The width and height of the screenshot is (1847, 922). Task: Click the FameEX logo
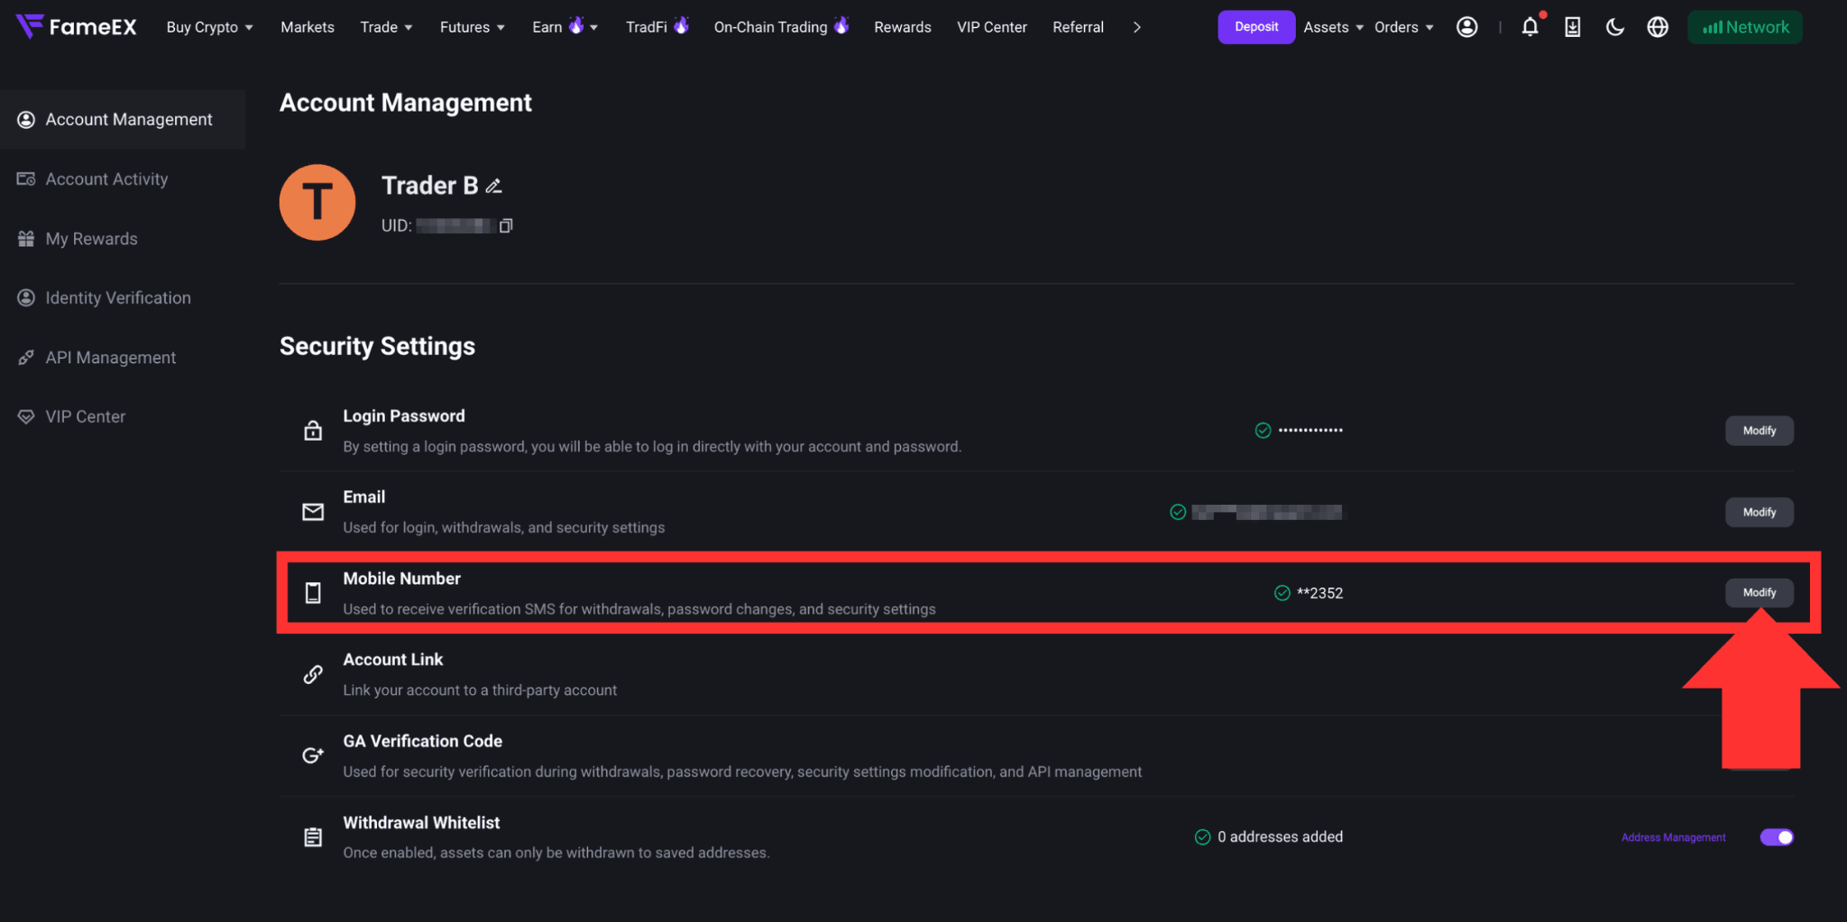(76, 27)
